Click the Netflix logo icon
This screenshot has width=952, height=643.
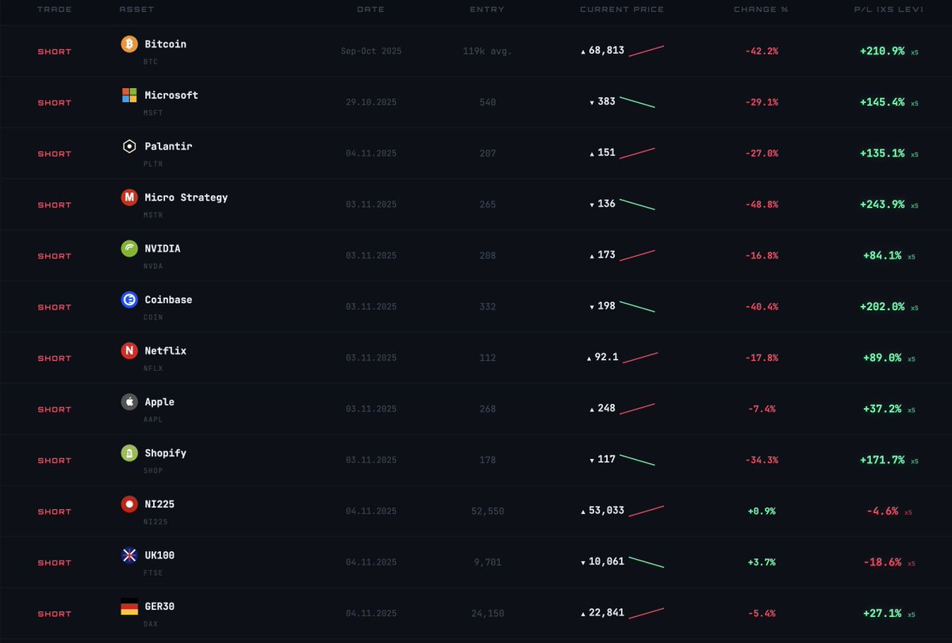pyautogui.click(x=129, y=351)
